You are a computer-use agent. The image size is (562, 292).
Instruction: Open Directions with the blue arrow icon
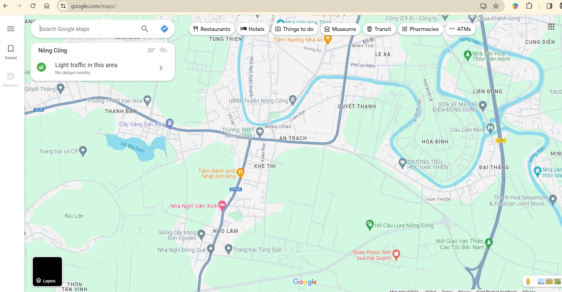pyautogui.click(x=164, y=29)
